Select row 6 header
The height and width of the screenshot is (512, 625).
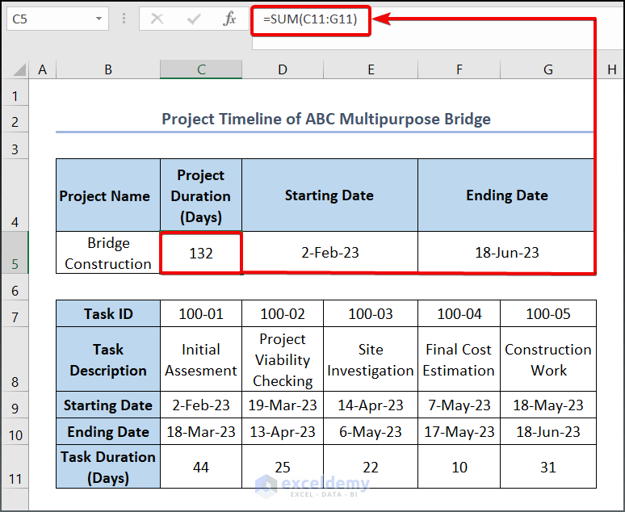click(15, 287)
